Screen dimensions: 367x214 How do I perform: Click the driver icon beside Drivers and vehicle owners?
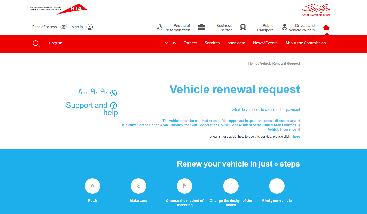coord(285,27)
